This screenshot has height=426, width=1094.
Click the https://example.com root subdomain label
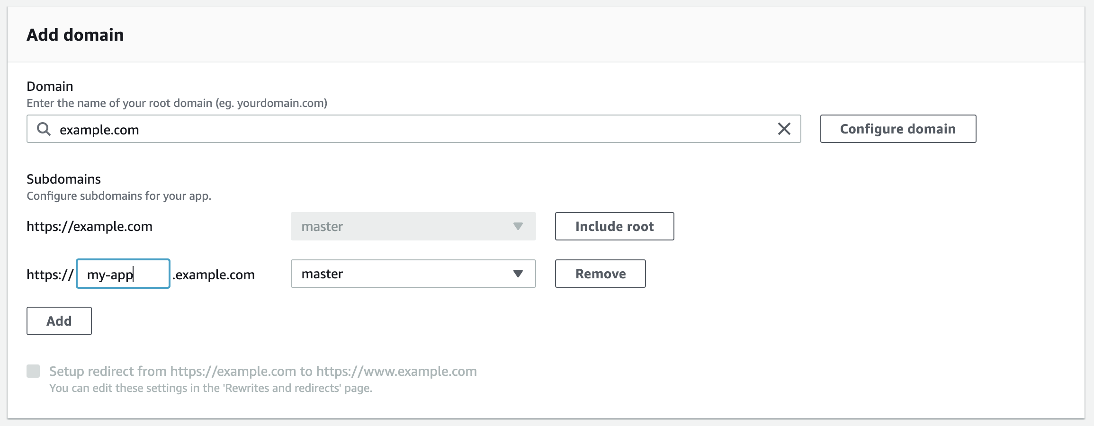tap(90, 226)
